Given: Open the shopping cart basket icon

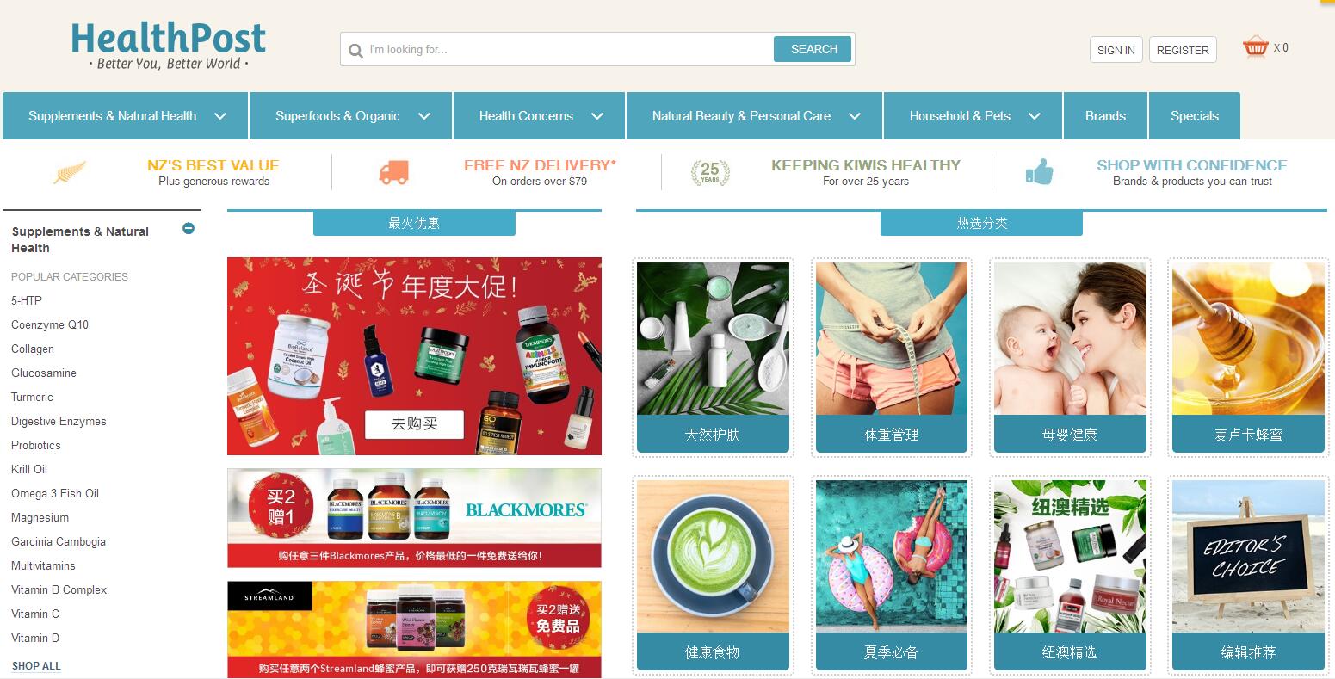Looking at the screenshot, I should pos(1256,46).
